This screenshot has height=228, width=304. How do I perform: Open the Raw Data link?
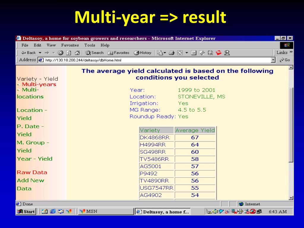32,172
